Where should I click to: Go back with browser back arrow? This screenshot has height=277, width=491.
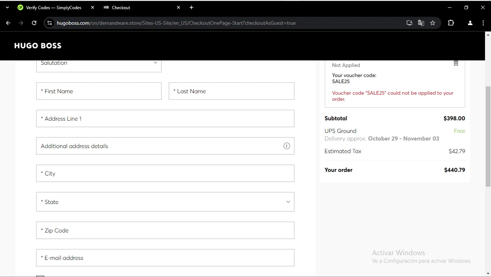click(8, 23)
